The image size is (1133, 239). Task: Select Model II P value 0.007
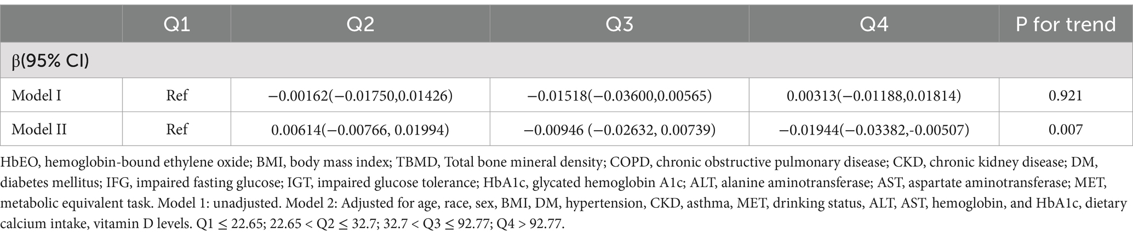(x=1066, y=129)
